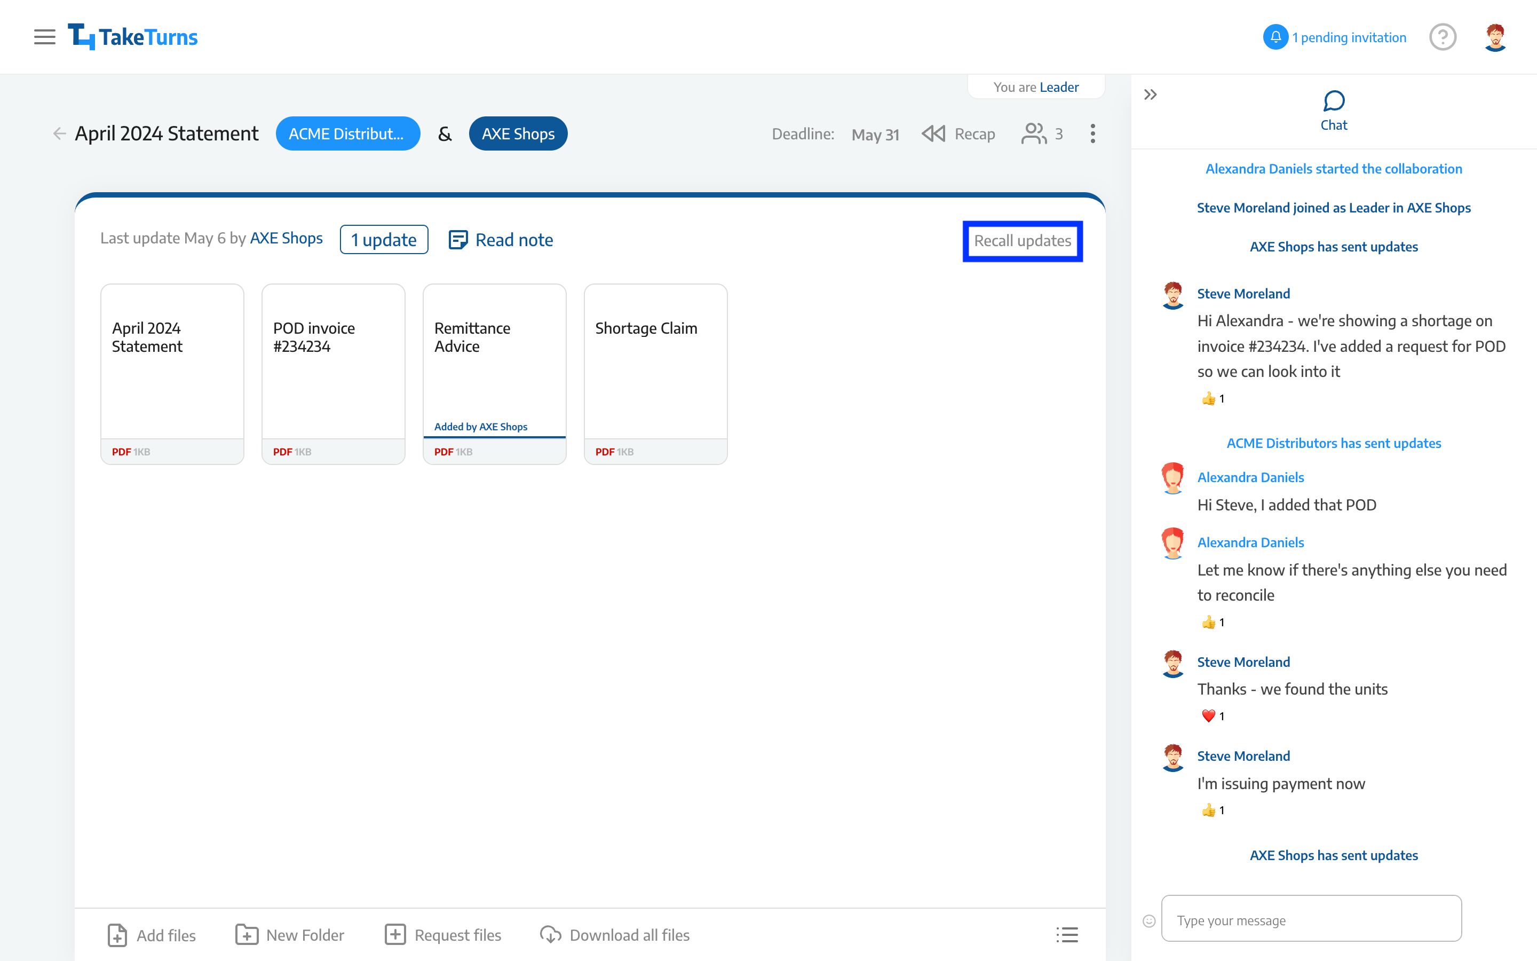This screenshot has height=961, width=1537.
Task: Open the help question mark icon
Action: (x=1443, y=37)
